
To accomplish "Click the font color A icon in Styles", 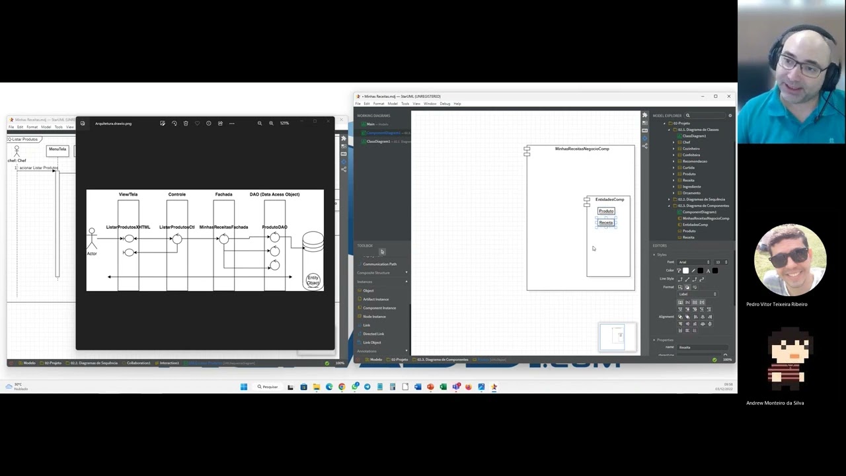I will (x=709, y=270).
